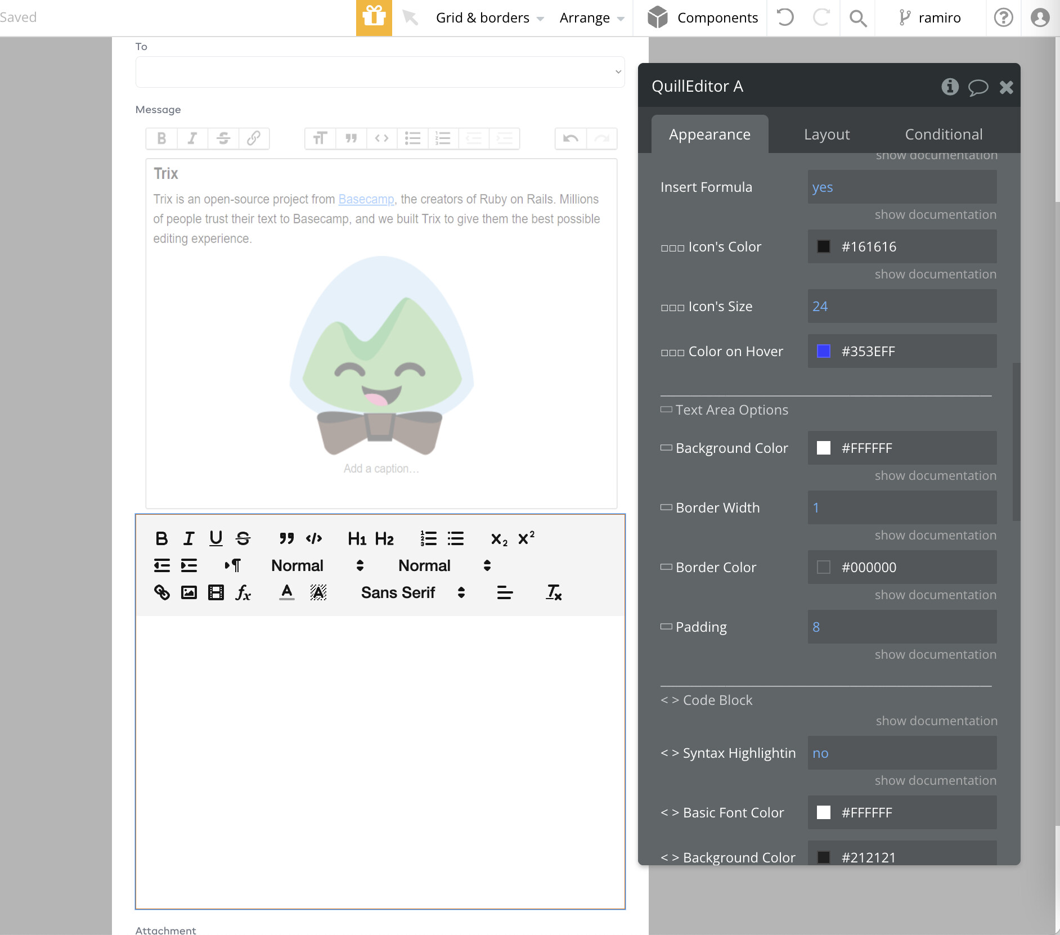The width and height of the screenshot is (1060, 935).
Task: Open search with the magnifier icon
Action: point(857,17)
